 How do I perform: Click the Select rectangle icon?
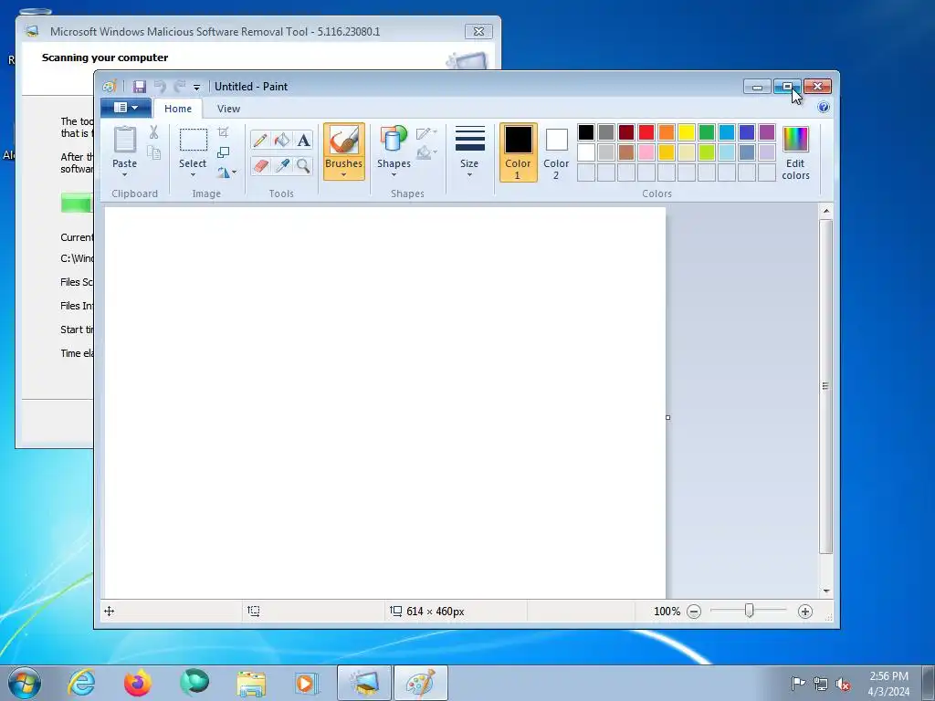pyautogui.click(x=194, y=140)
